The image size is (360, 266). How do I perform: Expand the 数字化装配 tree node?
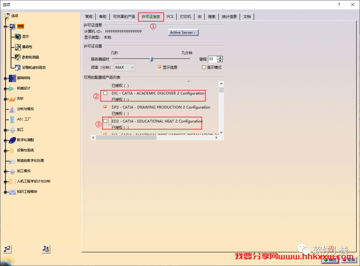6,140
